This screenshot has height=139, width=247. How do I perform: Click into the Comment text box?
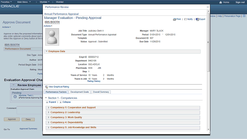(30, 110)
